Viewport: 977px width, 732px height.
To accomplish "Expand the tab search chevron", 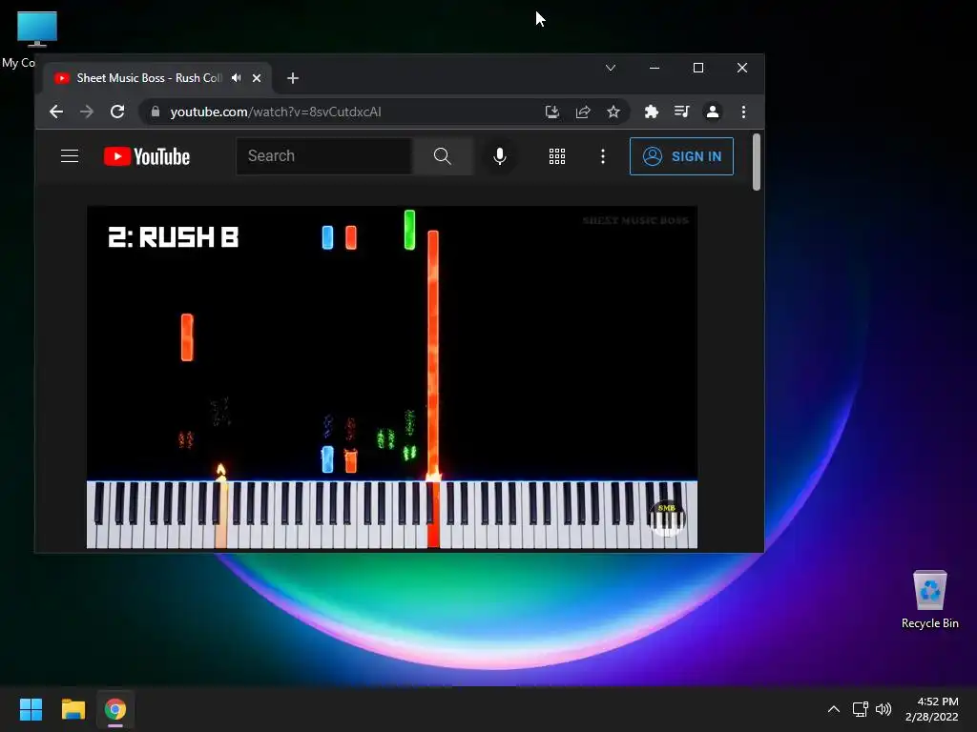I will (611, 68).
